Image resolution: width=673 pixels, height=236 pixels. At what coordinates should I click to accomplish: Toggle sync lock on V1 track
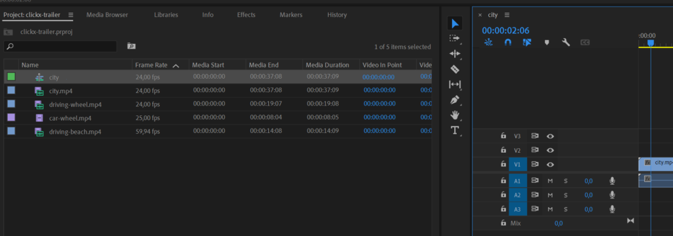(x=535, y=165)
